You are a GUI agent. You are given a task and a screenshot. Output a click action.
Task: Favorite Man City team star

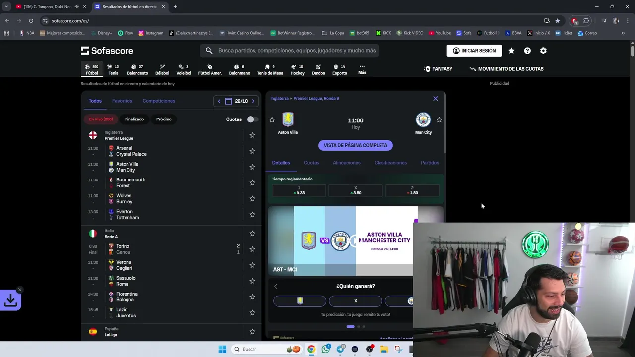[x=439, y=120]
